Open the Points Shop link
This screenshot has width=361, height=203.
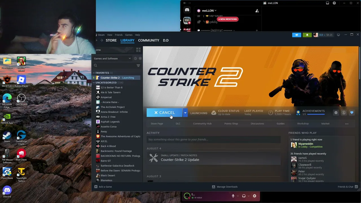231,124
